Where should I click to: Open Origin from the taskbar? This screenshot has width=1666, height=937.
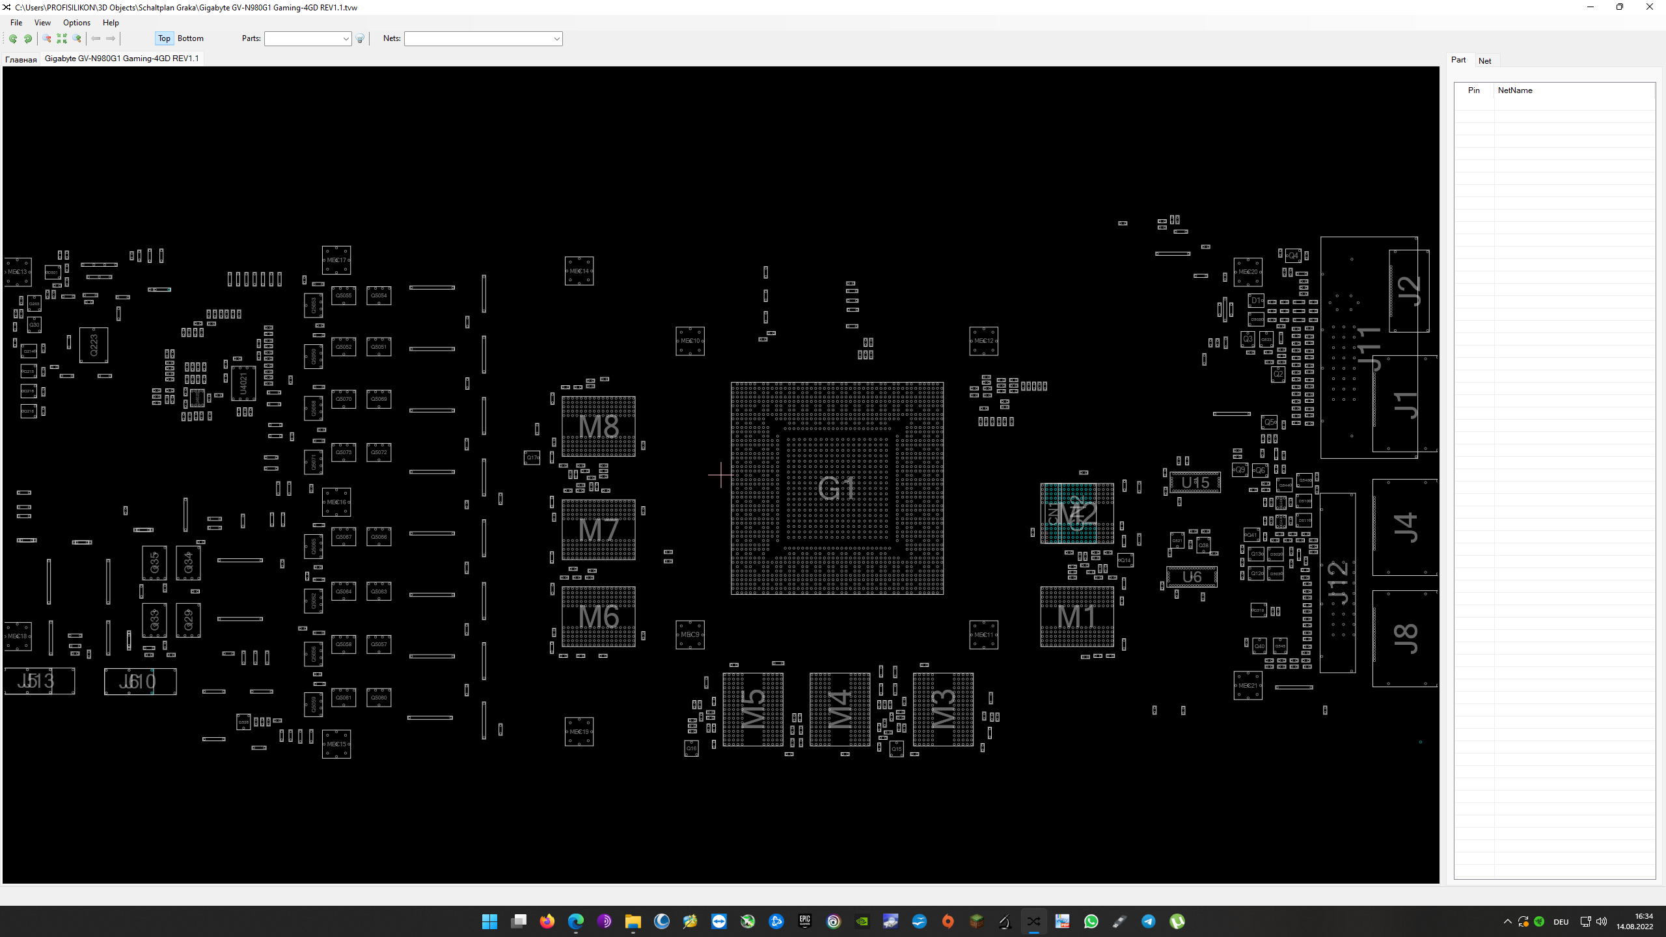tap(948, 921)
